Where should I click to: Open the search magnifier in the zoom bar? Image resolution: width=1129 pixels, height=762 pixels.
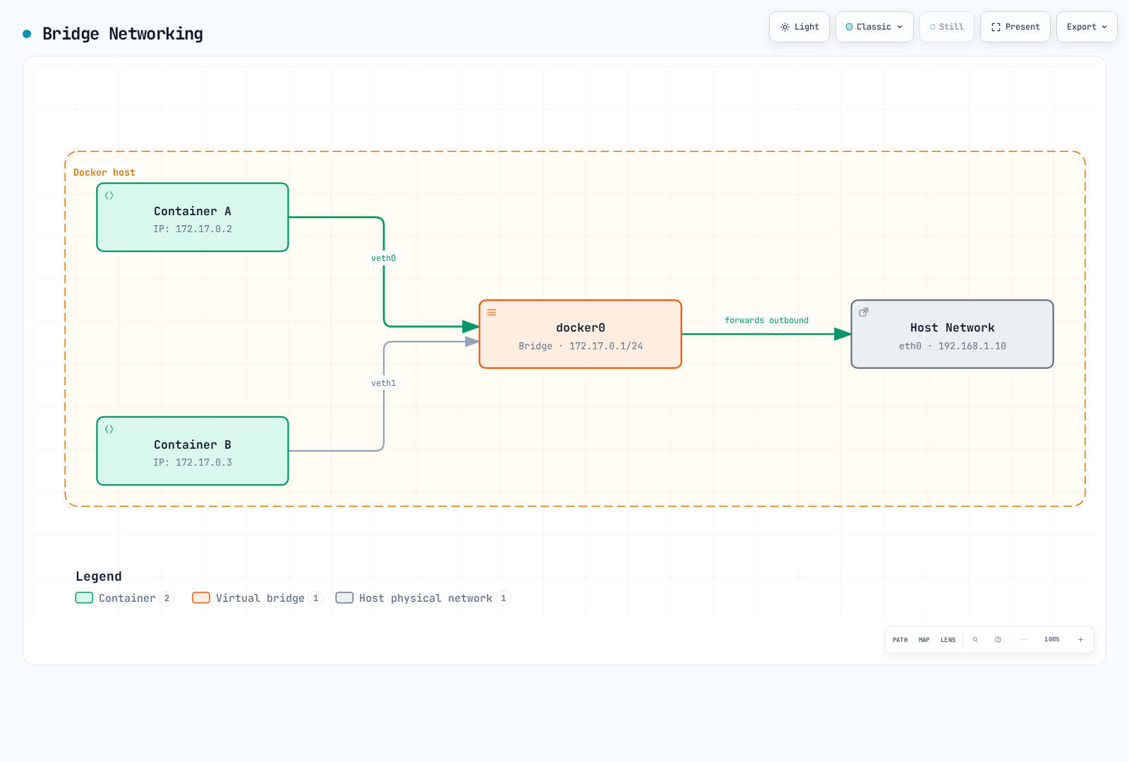pos(975,639)
